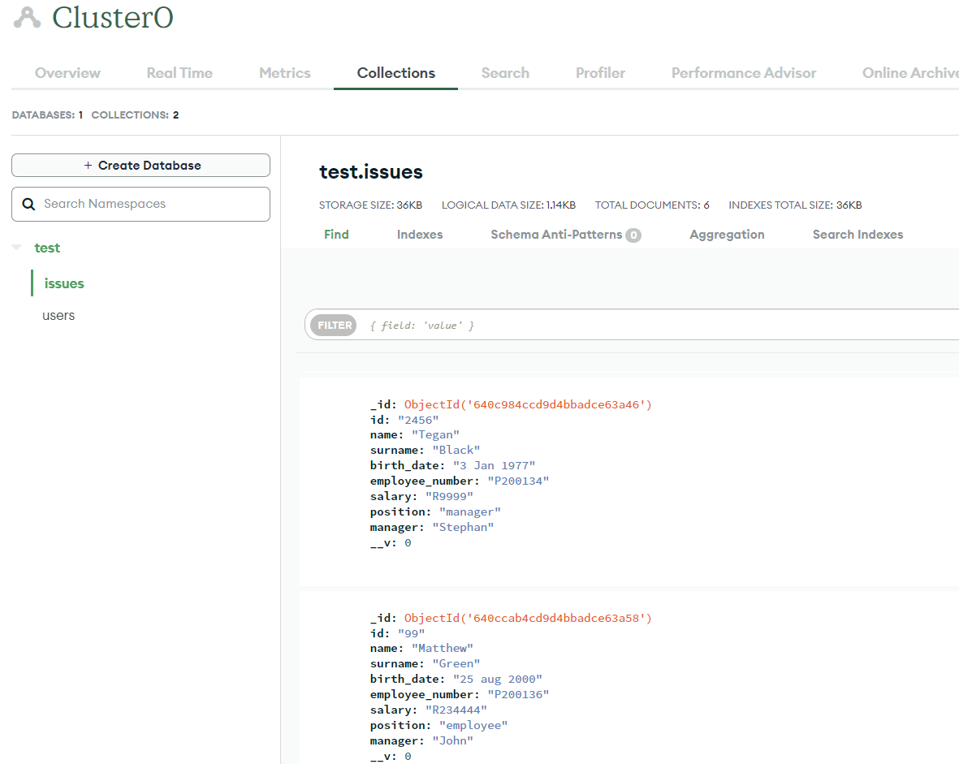
Task: Click LOGICAL DATA SIZE: 1.14KB text
Action: pyautogui.click(x=509, y=205)
